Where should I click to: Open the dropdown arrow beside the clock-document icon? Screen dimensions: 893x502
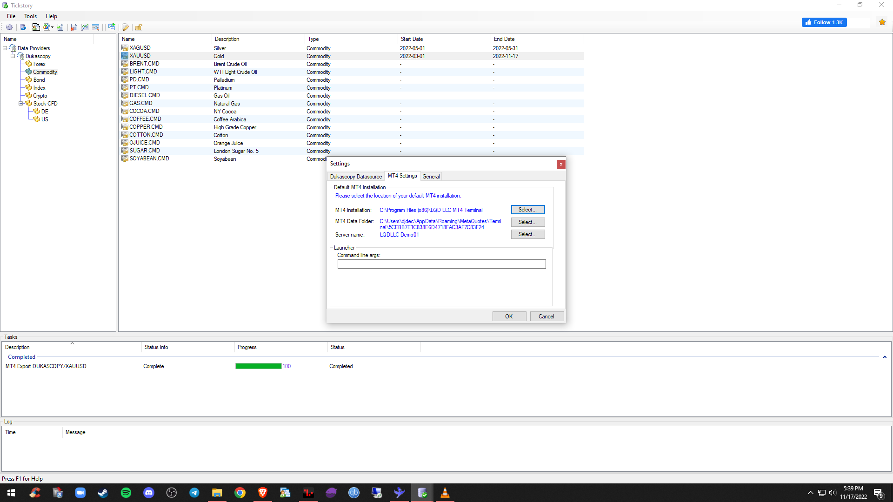pyautogui.click(x=52, y=27)
